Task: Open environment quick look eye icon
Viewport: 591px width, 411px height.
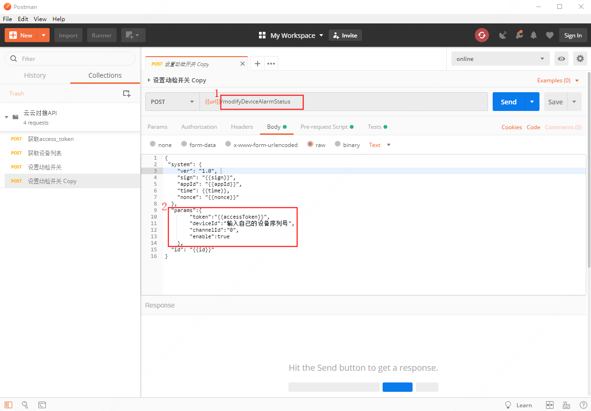Action: coord(561,59)
